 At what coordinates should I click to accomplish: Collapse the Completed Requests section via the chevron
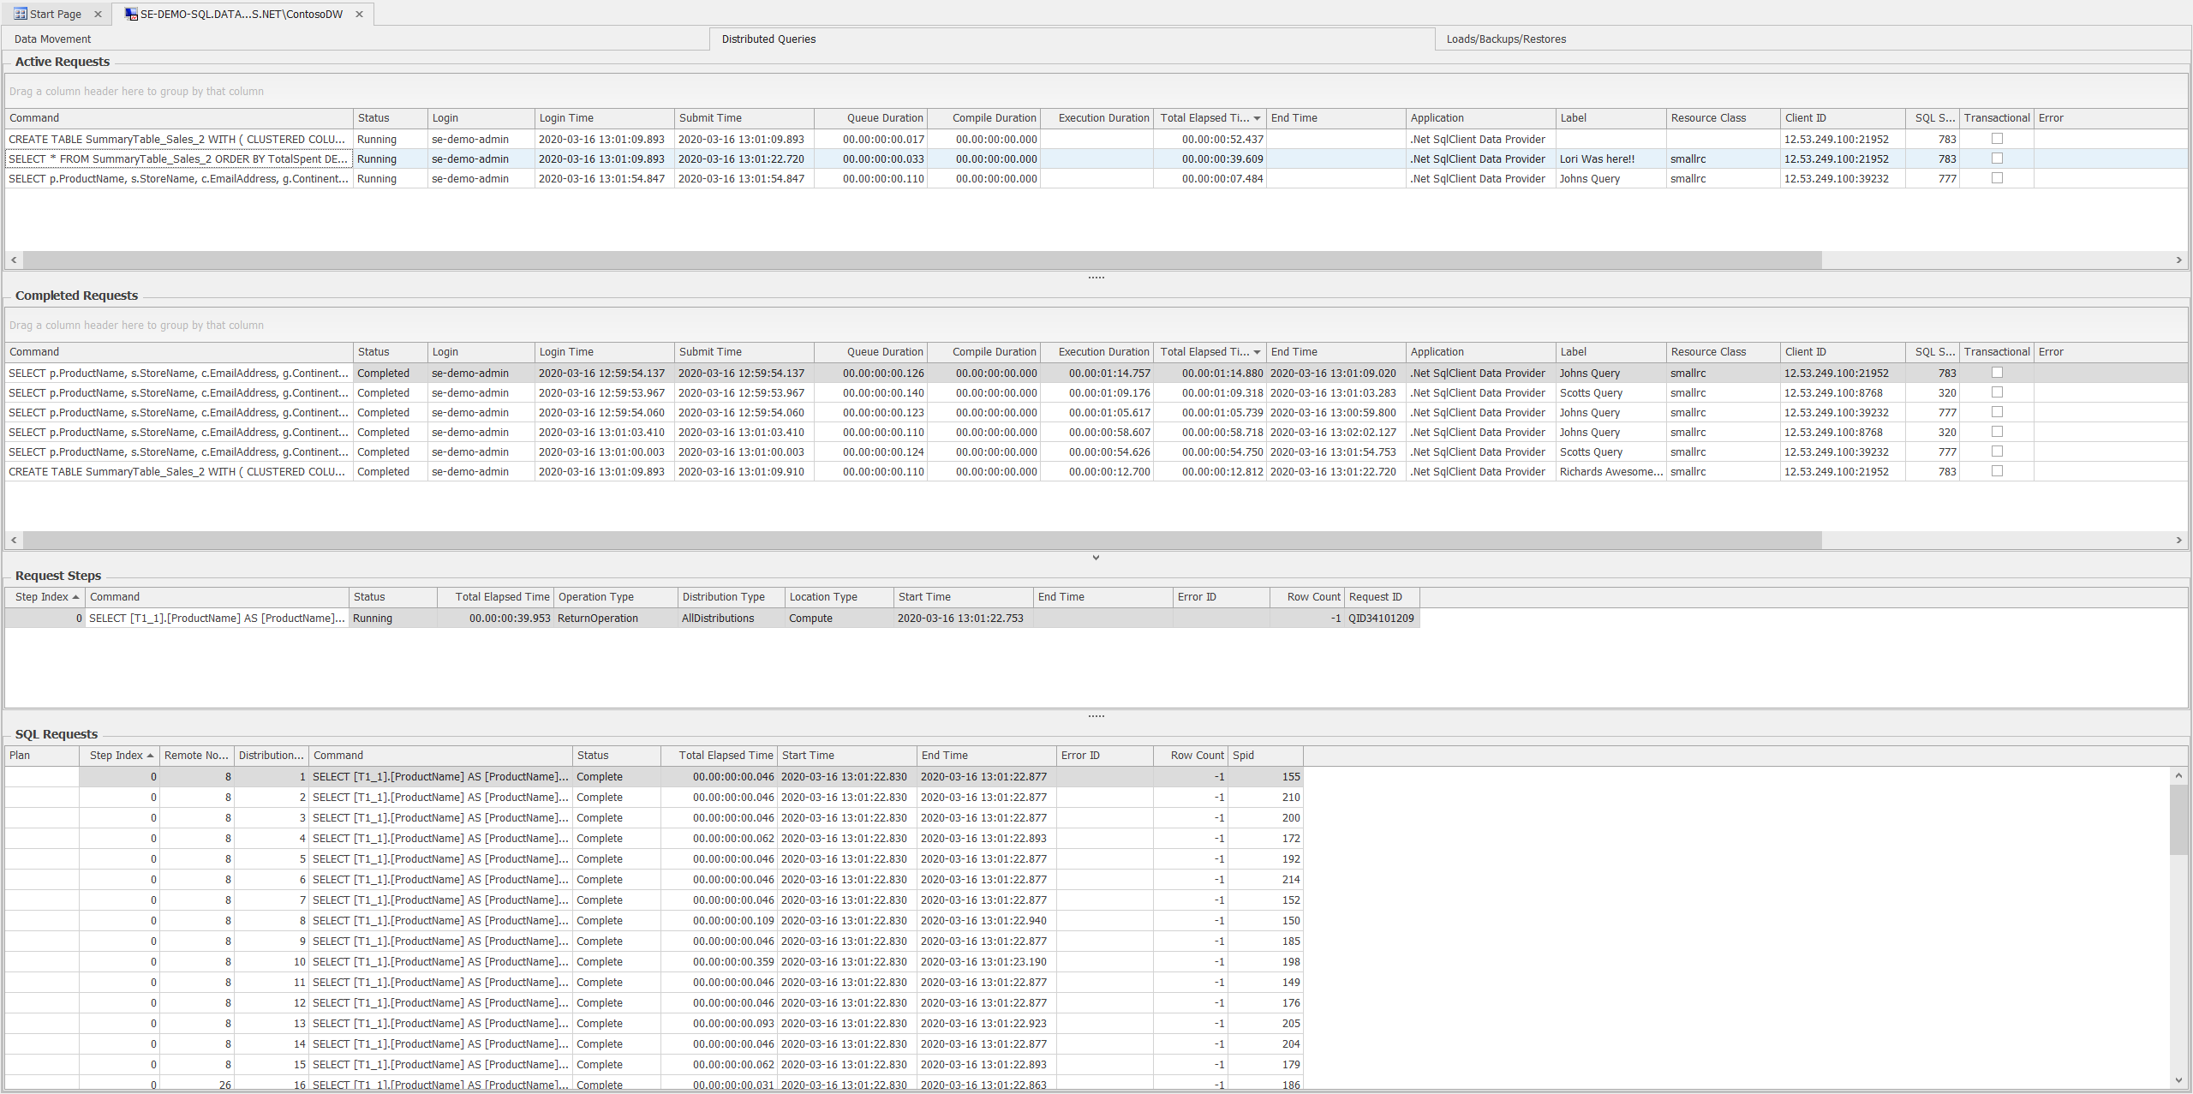[1096, 557]
